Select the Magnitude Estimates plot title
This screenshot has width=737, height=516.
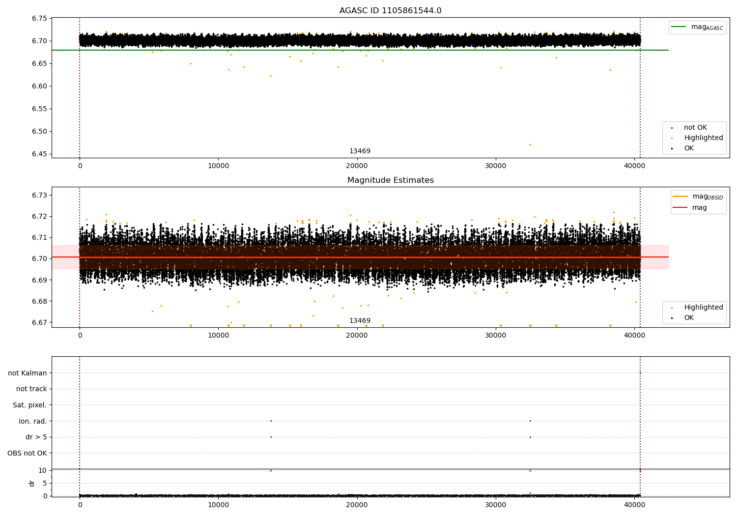(390, 180)
